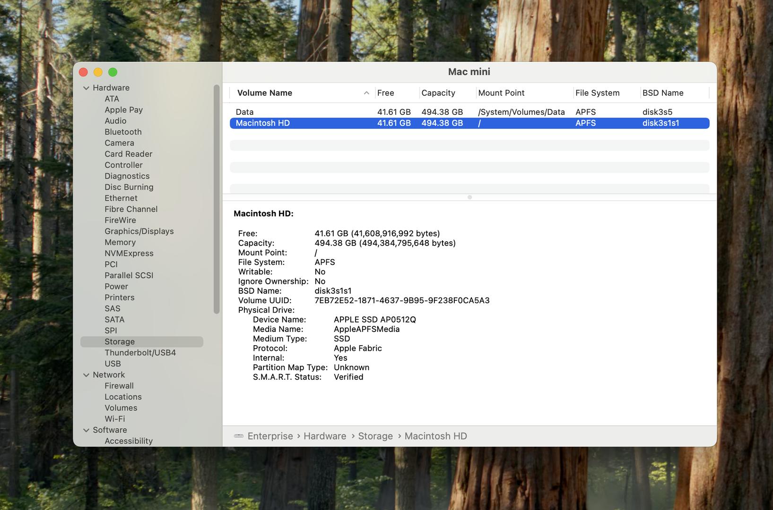Select Memory in the sidebar
Screen dimensions: 773x510
click(x=120, y=242)
